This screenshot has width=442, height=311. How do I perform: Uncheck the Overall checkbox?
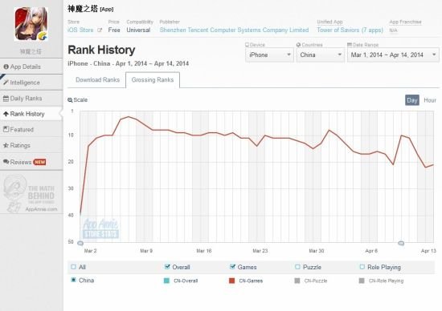pos(167,267)
